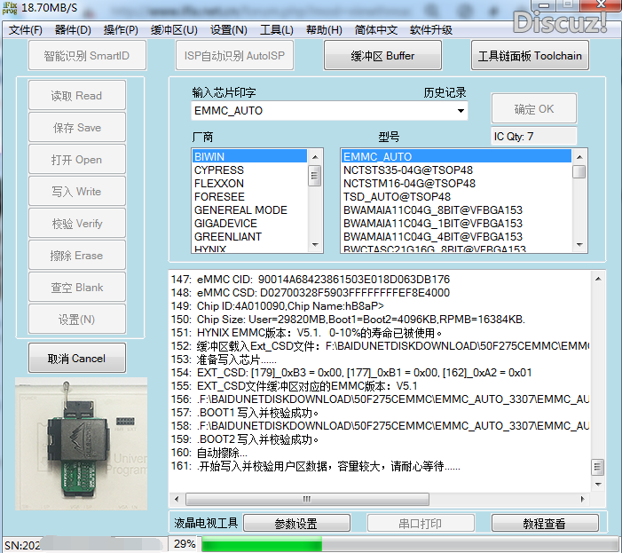Click the log panel scroll up arrow

click(598, 279)
